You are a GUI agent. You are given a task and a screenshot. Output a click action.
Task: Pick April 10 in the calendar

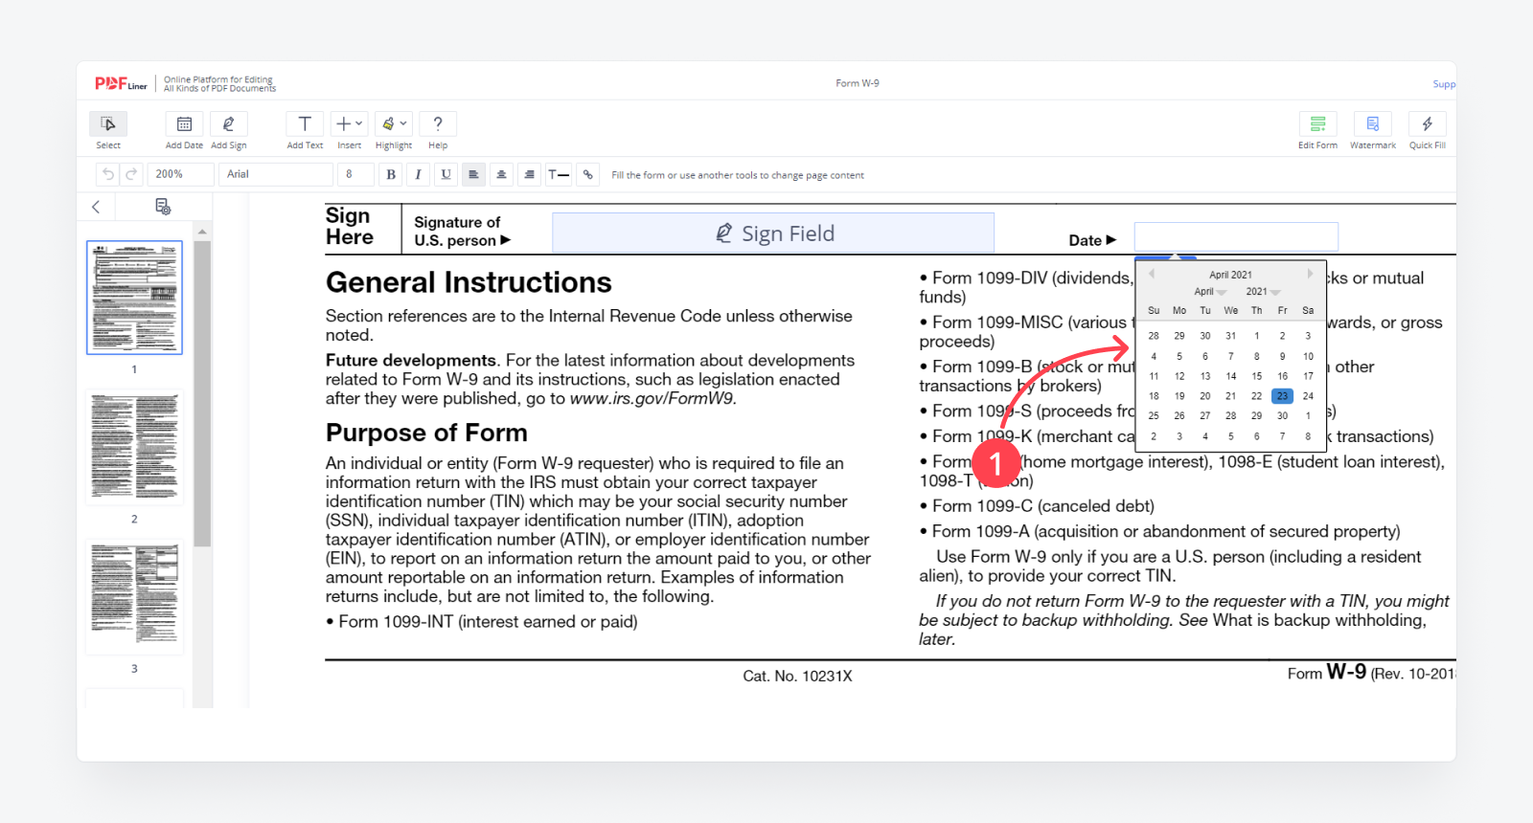point(1308,356)
